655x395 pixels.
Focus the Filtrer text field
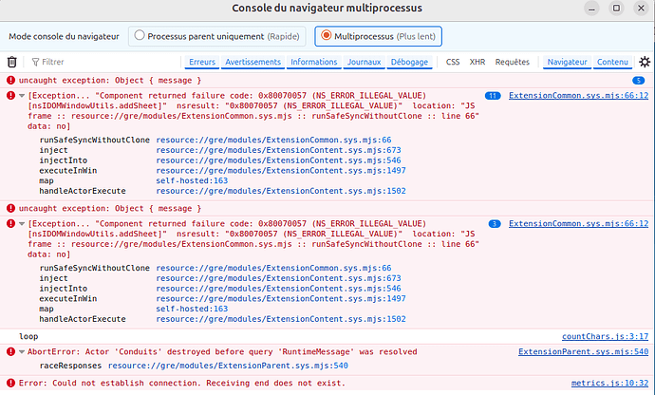coord(104,62)
